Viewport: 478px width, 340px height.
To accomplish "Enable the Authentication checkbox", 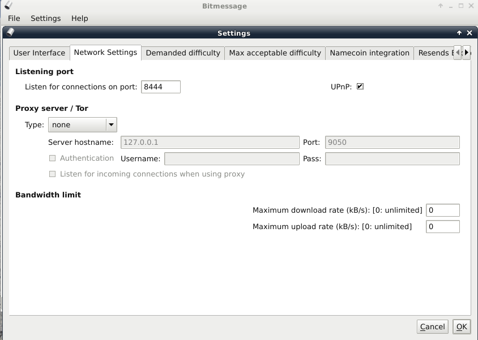I will [x=53, y=158].
